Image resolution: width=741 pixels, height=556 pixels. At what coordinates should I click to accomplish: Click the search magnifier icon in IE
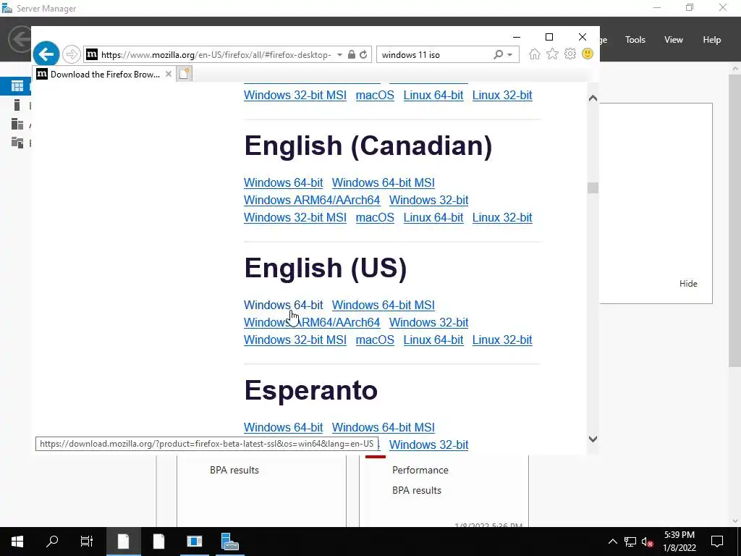pos(498,54)
